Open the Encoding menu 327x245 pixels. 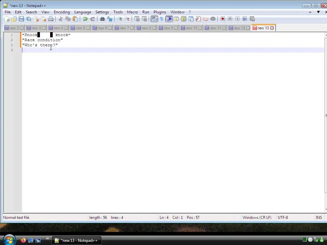(x=62, y=12)
